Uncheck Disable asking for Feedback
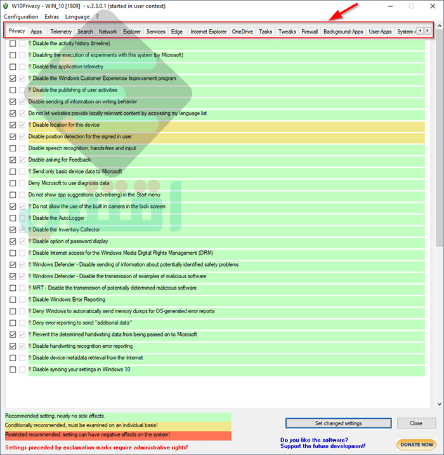This screenshot has height=455, width=444. [13, 160]
